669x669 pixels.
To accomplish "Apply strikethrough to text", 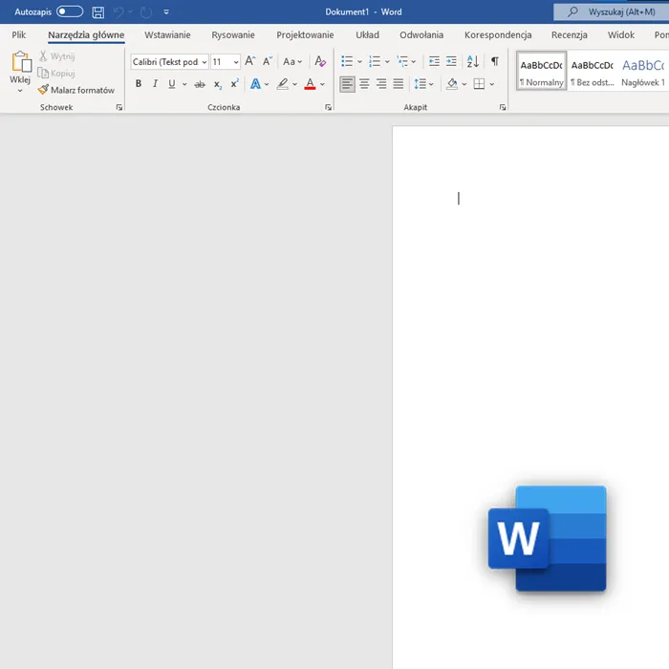I will tap(200, 84).
